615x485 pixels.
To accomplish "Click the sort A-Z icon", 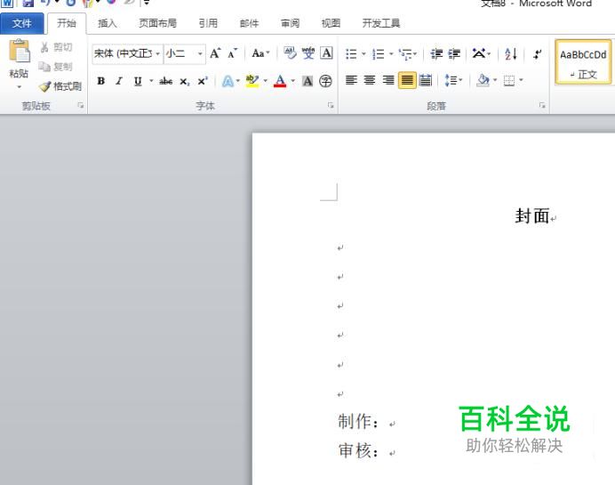I will tap(511, 53).
